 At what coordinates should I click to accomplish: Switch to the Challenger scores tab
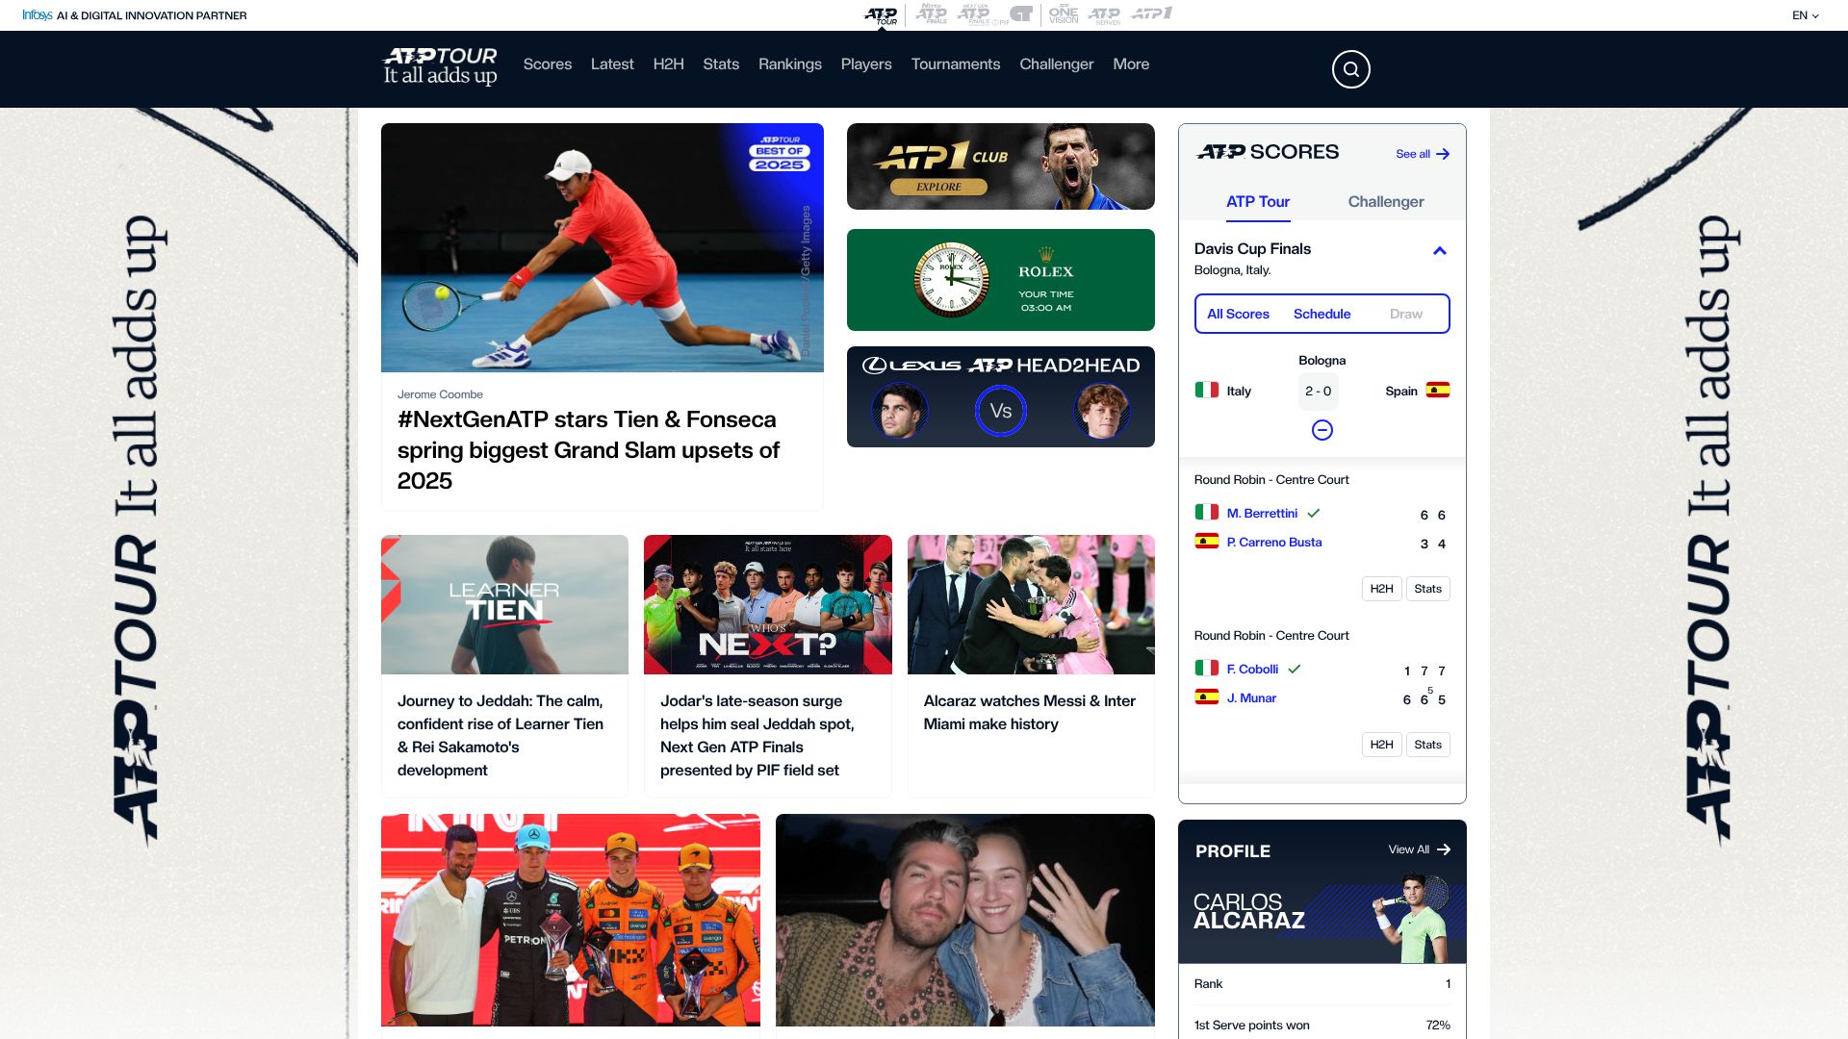click(x=1385, y=201)
